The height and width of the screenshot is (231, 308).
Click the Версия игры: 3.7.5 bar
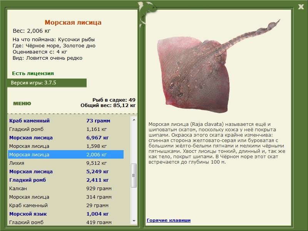(47, 83)
